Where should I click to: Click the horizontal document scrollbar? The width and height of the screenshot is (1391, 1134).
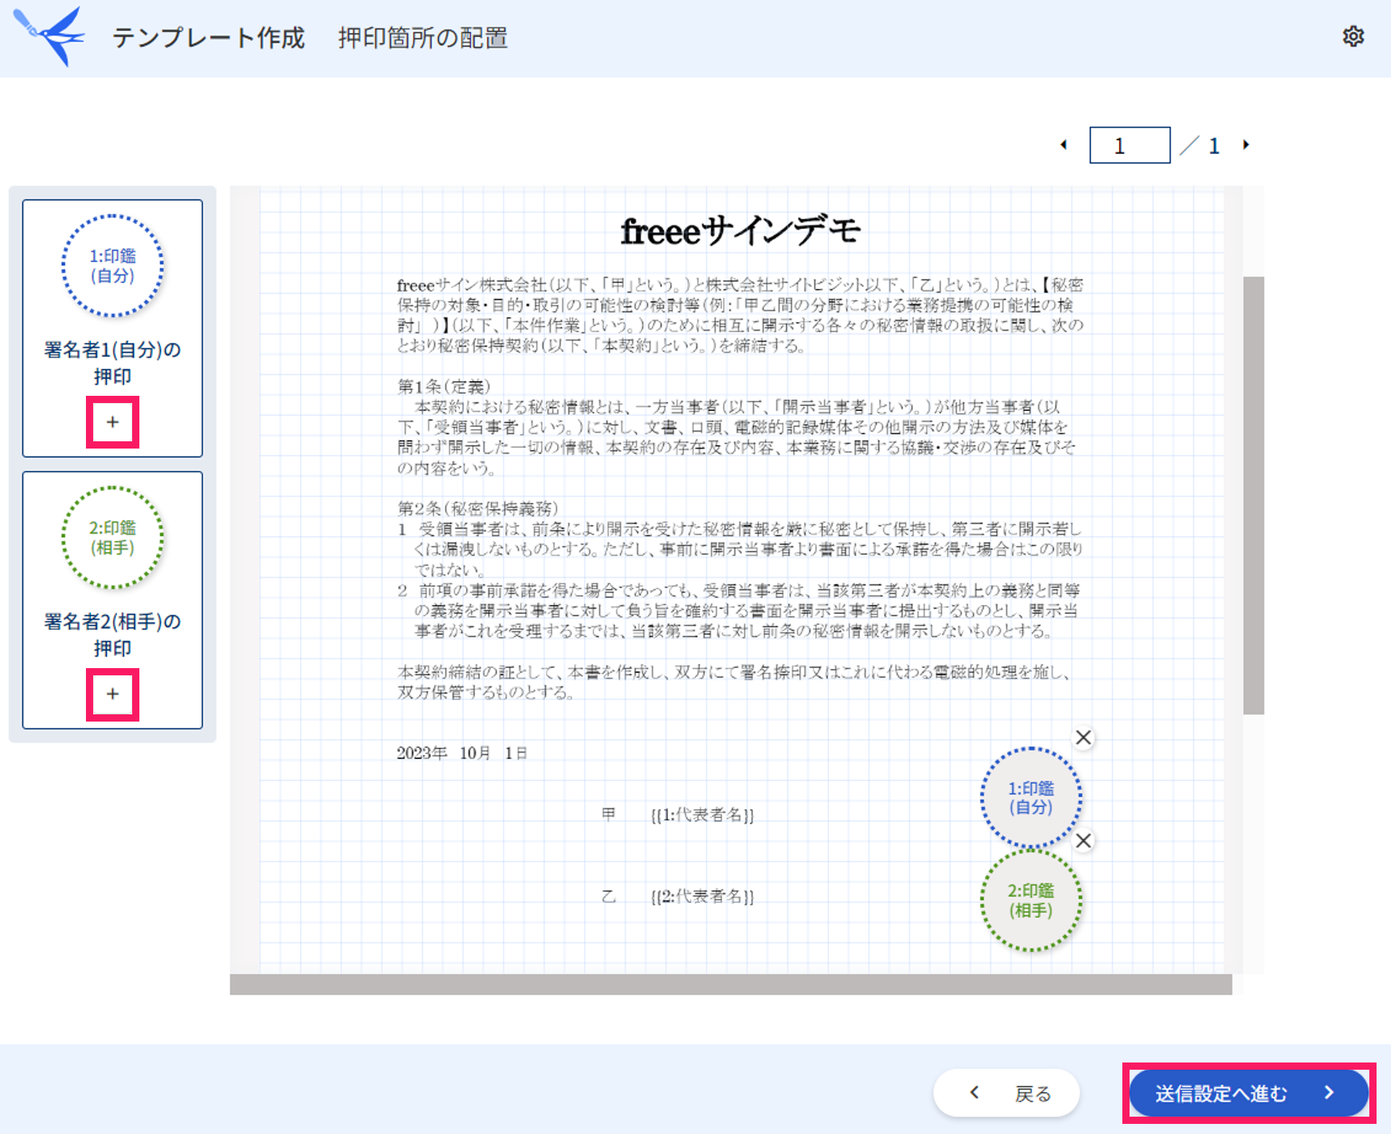pyautogui.click(x=731, y=984)
